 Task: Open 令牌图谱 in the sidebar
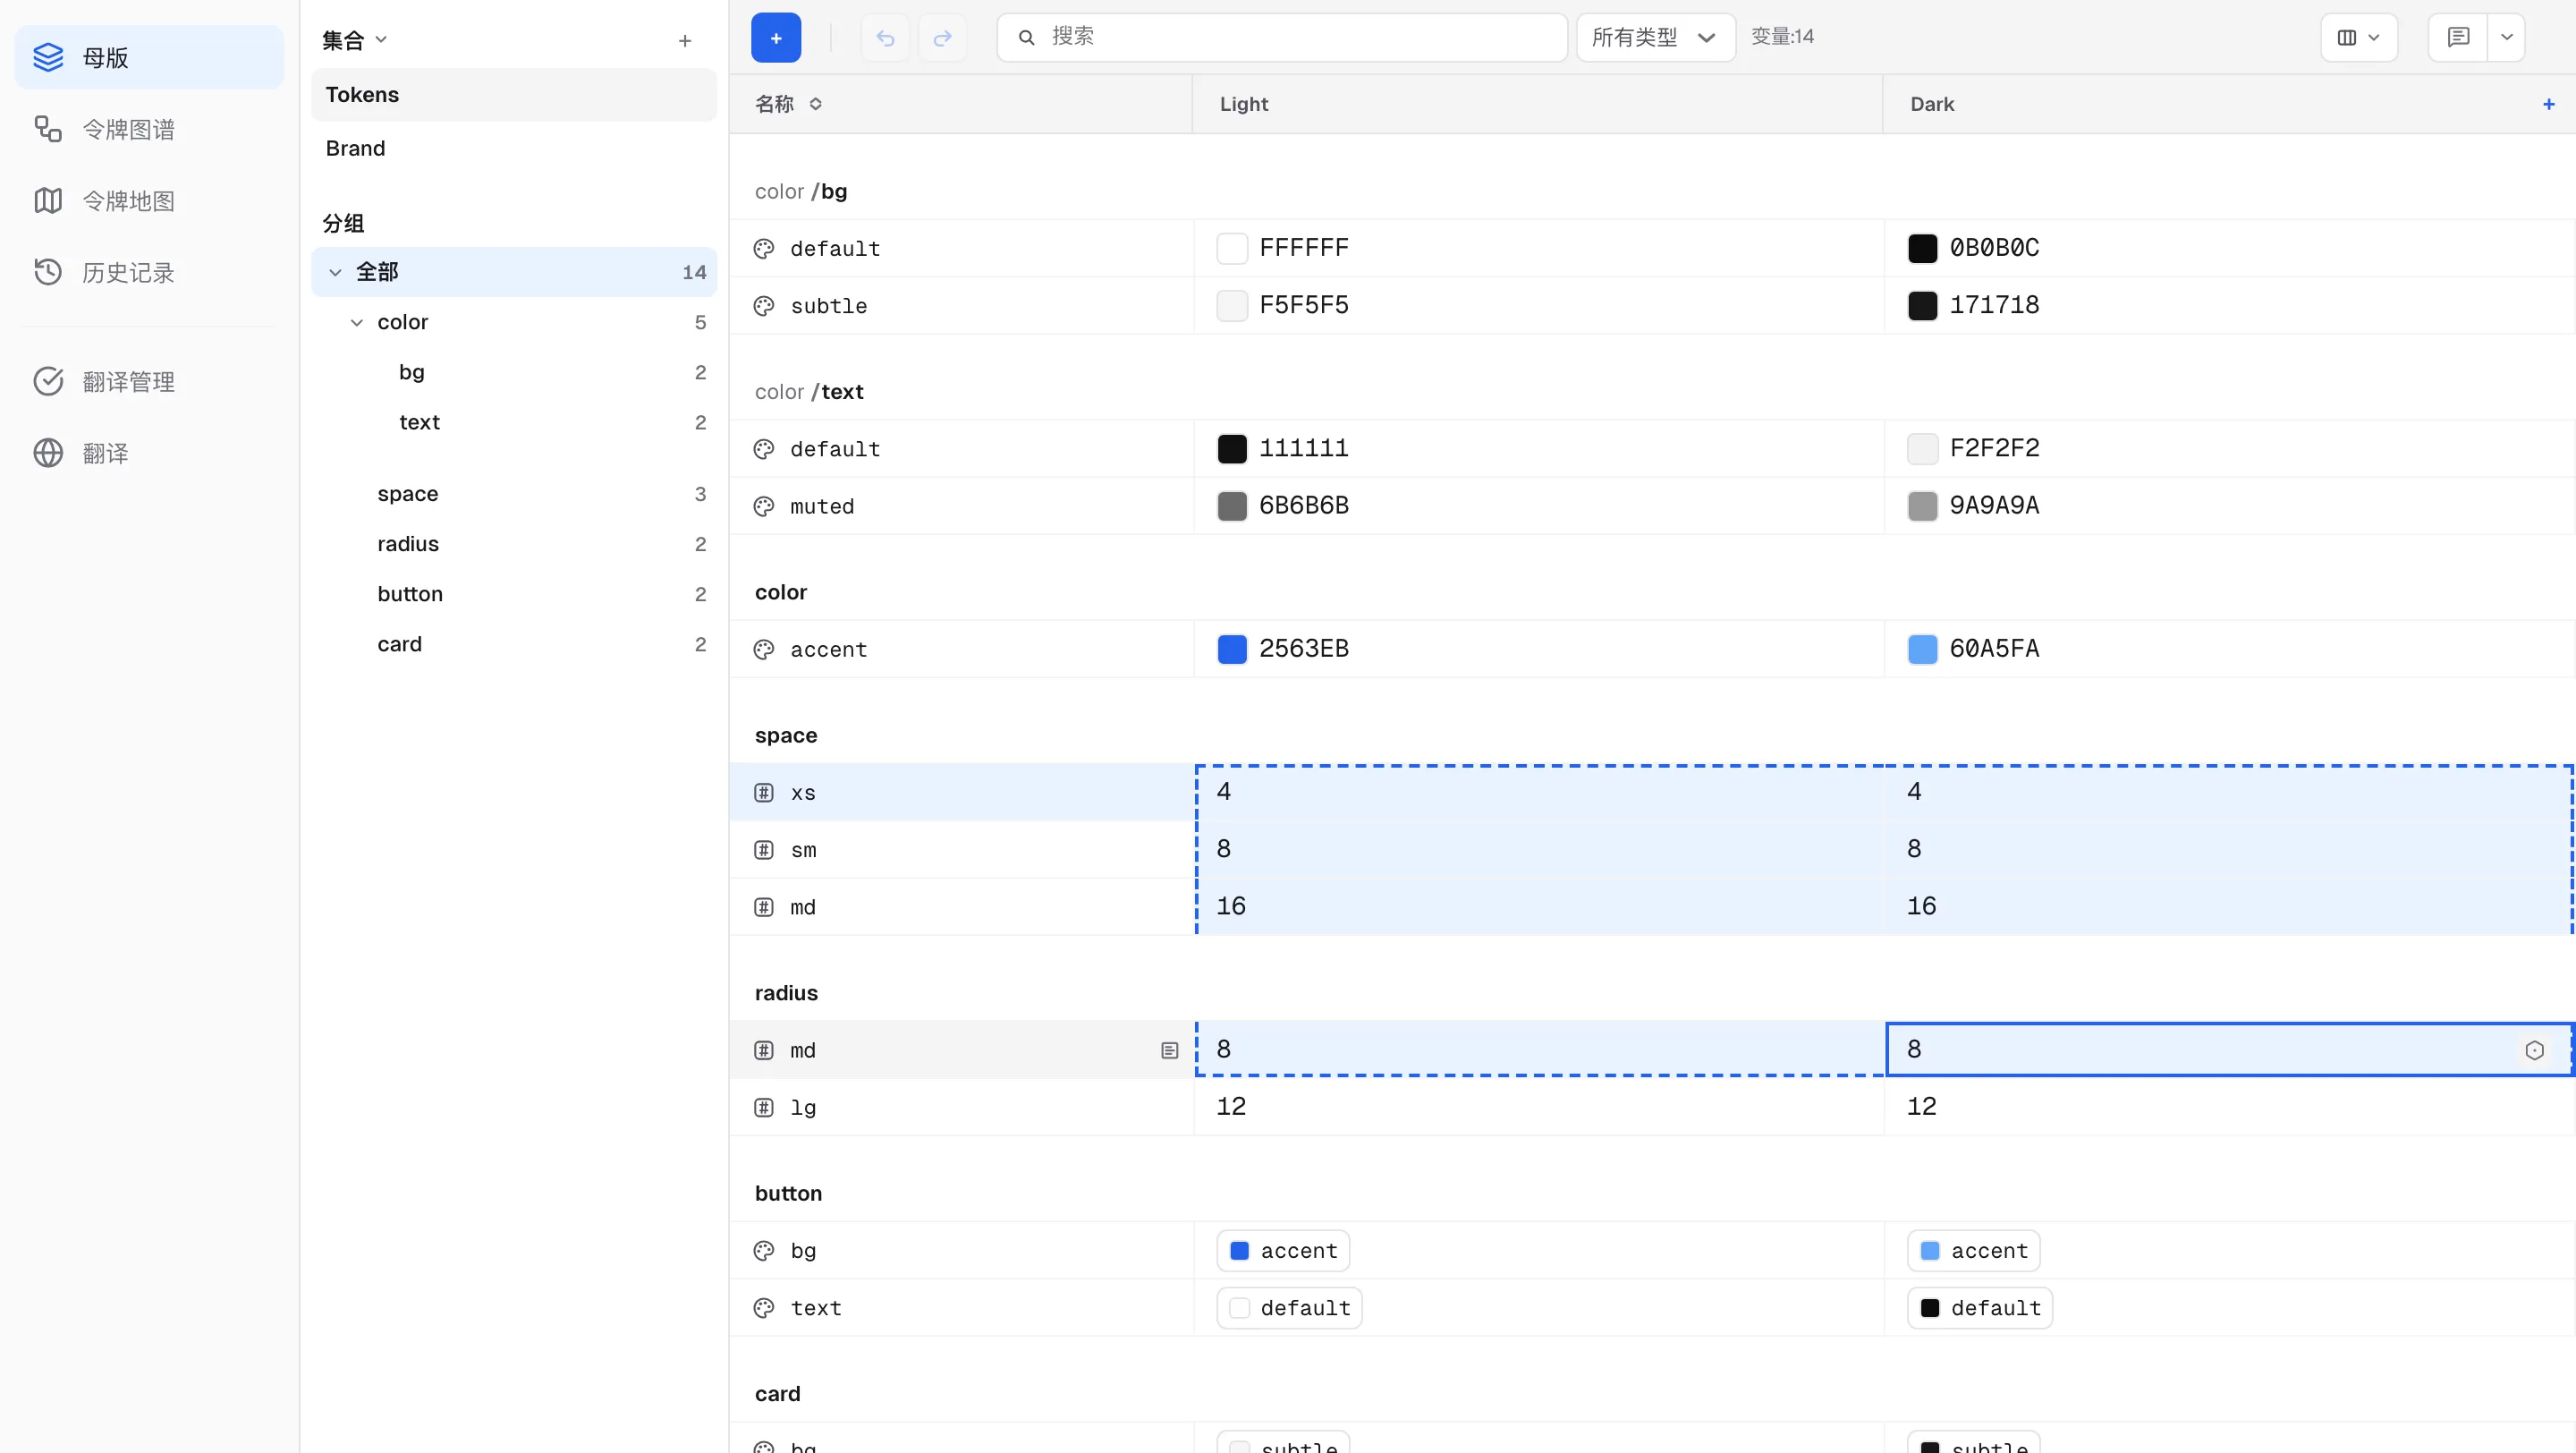(x=149, y=129)
